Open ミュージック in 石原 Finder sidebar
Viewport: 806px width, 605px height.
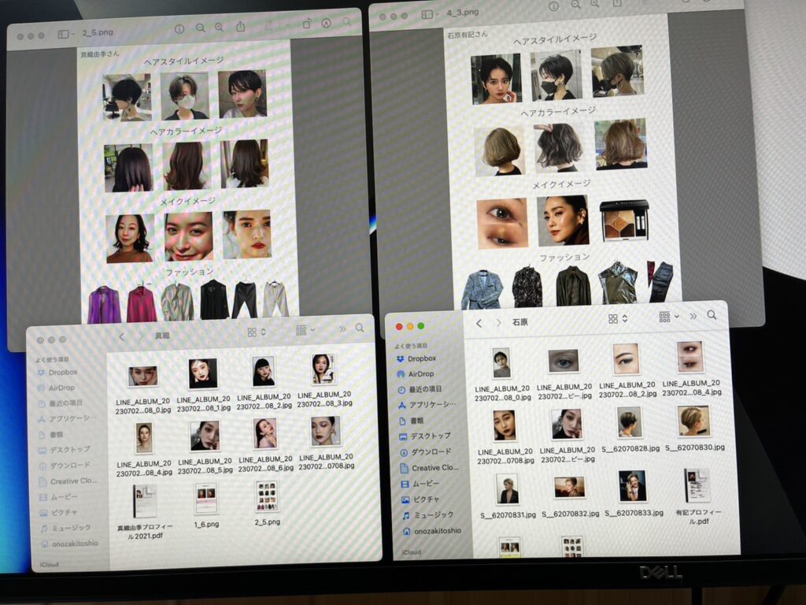pos(428,515)
